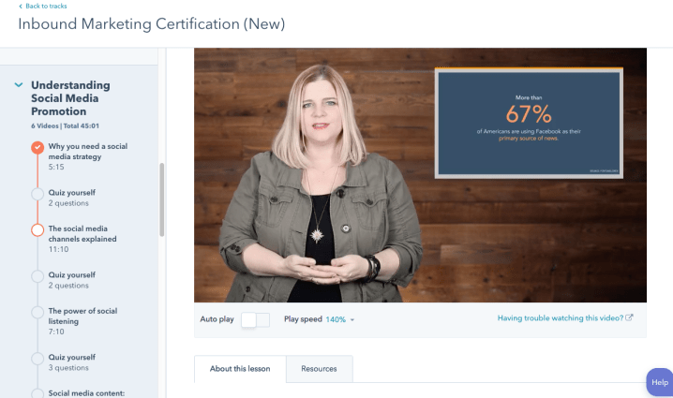This screenshot has width=673, height=398.
Task: Open Why you need a social media strategy lesson
Action: point(87,152)
